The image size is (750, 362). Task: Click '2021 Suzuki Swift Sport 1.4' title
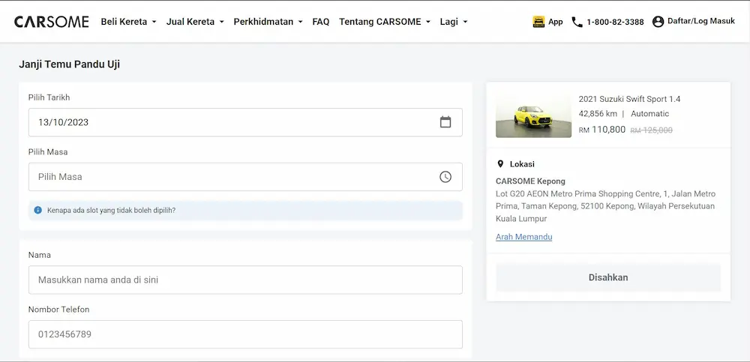[629, 99]
